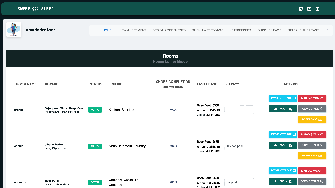
Task: Click Payment Track for camus room
Action: 283,134
